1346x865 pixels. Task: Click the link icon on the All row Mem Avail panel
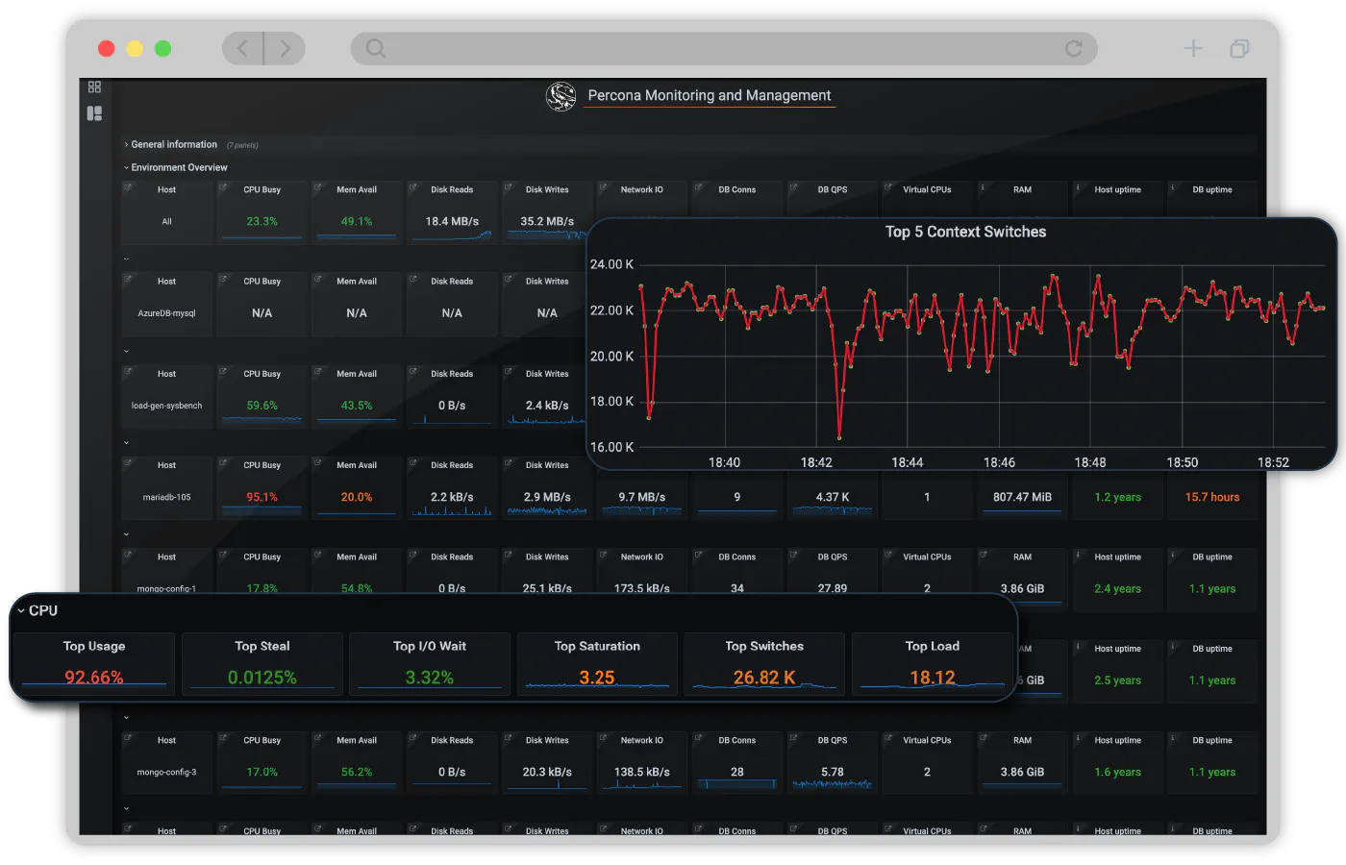point(318,187)
